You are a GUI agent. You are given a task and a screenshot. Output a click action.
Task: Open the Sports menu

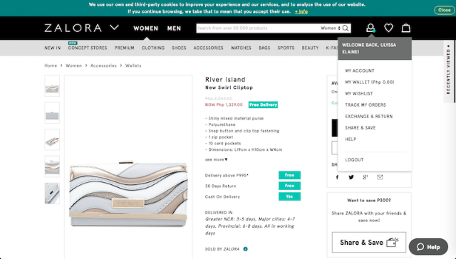286,48
